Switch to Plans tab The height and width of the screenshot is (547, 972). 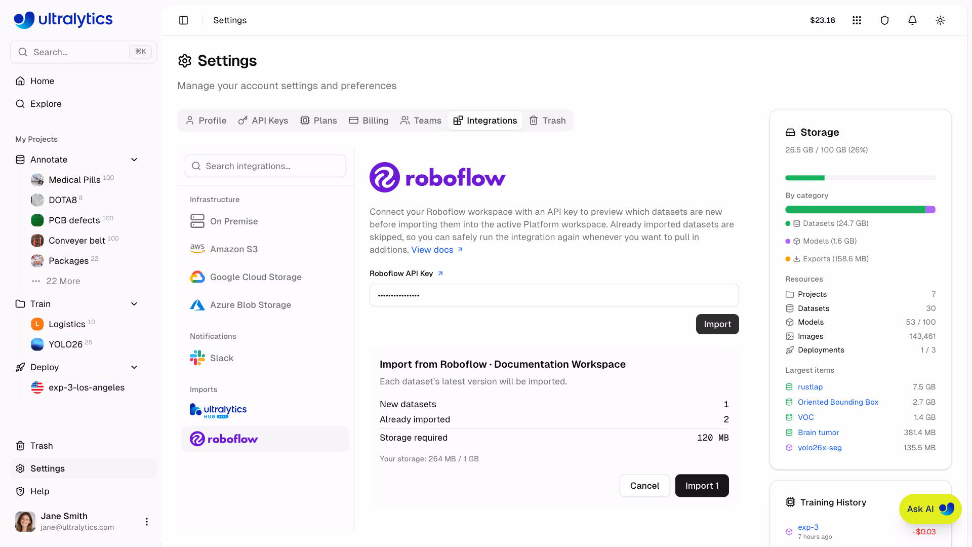pyautogui.click(x=318, y=121)
